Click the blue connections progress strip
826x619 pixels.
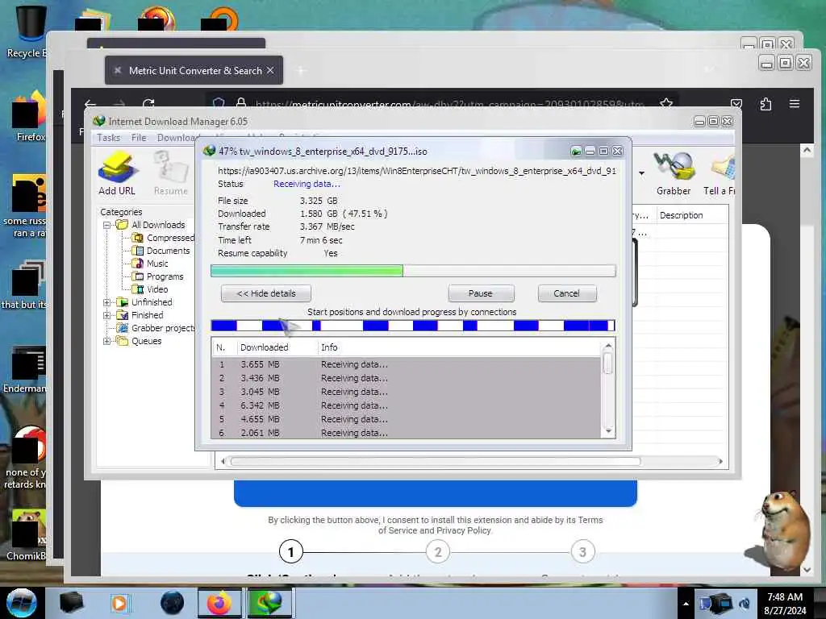413,326
